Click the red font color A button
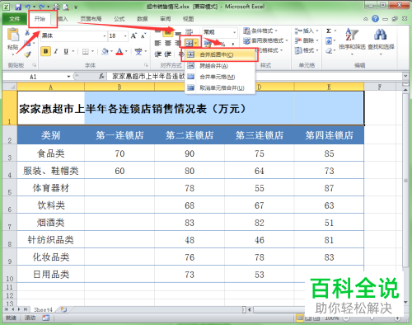412x325 pixels. point(119,51)
